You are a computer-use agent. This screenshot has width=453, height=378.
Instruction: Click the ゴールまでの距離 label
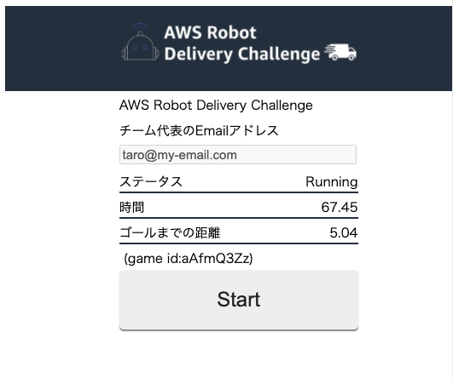(170, 232)
